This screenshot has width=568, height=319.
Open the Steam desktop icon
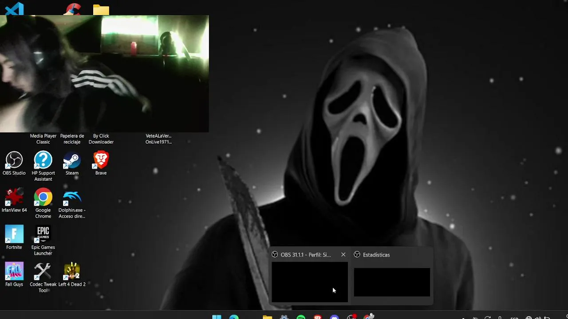(72, 163)
